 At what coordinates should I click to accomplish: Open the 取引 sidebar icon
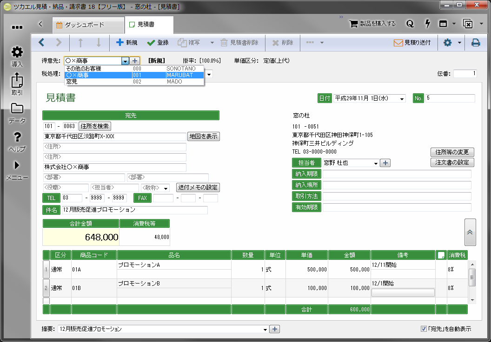click(17, 81)
